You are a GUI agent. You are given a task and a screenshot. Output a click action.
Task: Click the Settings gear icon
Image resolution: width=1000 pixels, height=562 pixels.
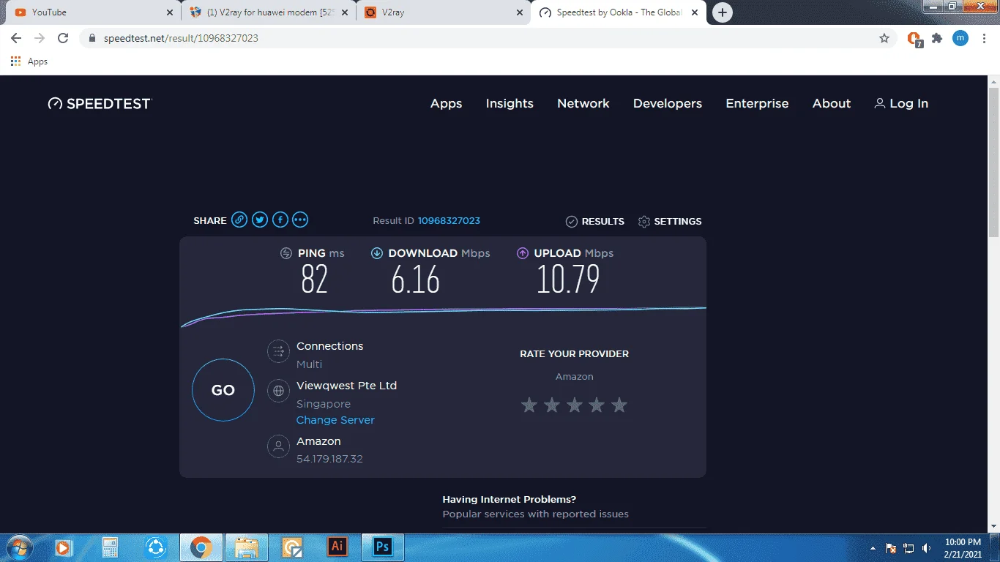[644, 221]
